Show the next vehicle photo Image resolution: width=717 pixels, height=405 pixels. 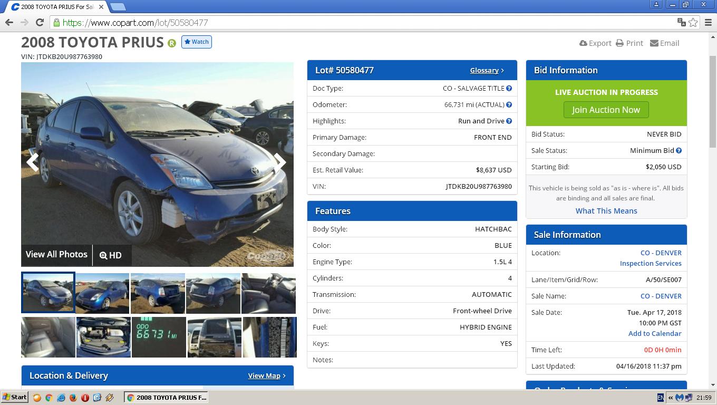tap(280, 162)
